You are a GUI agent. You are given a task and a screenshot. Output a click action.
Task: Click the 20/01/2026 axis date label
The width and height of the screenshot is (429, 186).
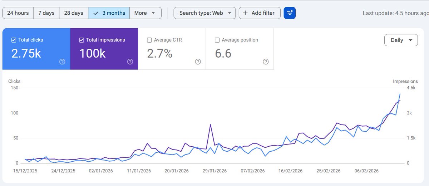[176, 171]
